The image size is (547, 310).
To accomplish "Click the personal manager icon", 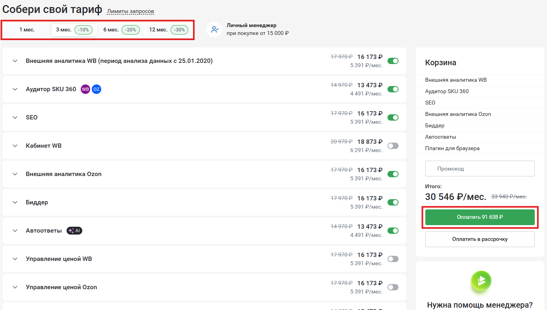I will pyautogui.click(x=215, y=29).
